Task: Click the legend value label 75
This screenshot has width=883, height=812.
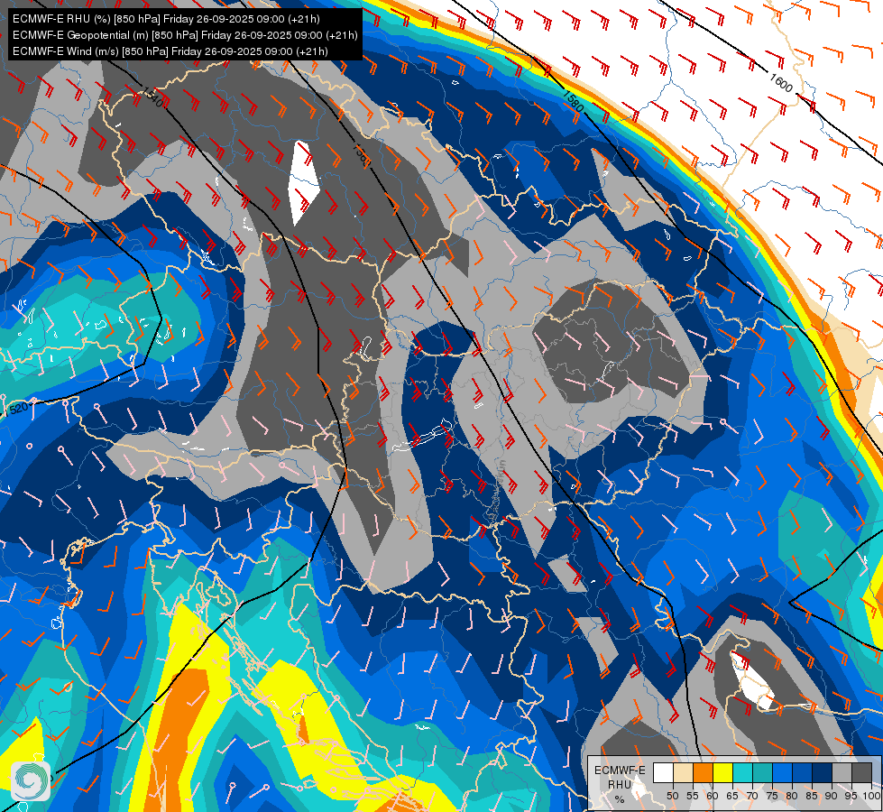Action: [x=772, y=796]
